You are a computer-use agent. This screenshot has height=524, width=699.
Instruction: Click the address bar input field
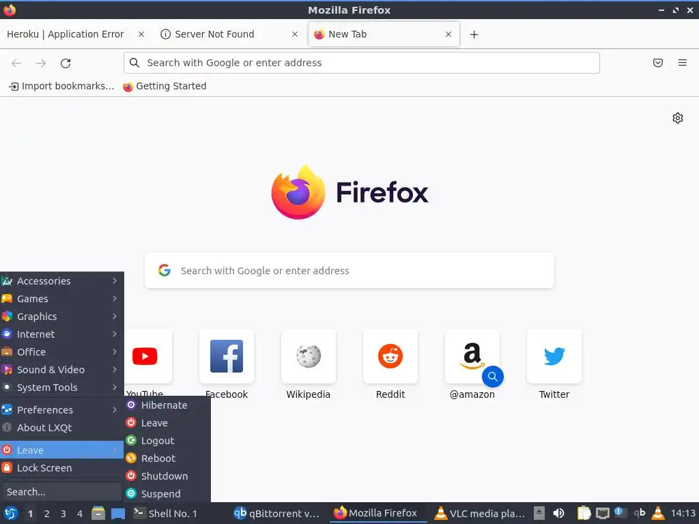362,63
